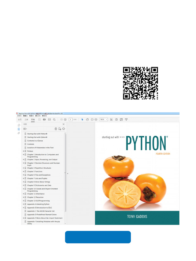Expand Chapter 1 Introduction to Computers bookmark
The width and height of the screenshot is (196, 261).
point(23,155)
